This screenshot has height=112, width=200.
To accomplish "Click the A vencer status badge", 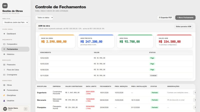I will 153,76.
